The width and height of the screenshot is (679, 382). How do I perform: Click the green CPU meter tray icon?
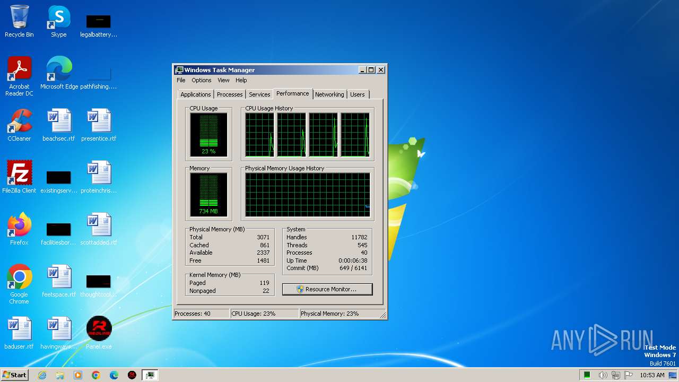587,375
